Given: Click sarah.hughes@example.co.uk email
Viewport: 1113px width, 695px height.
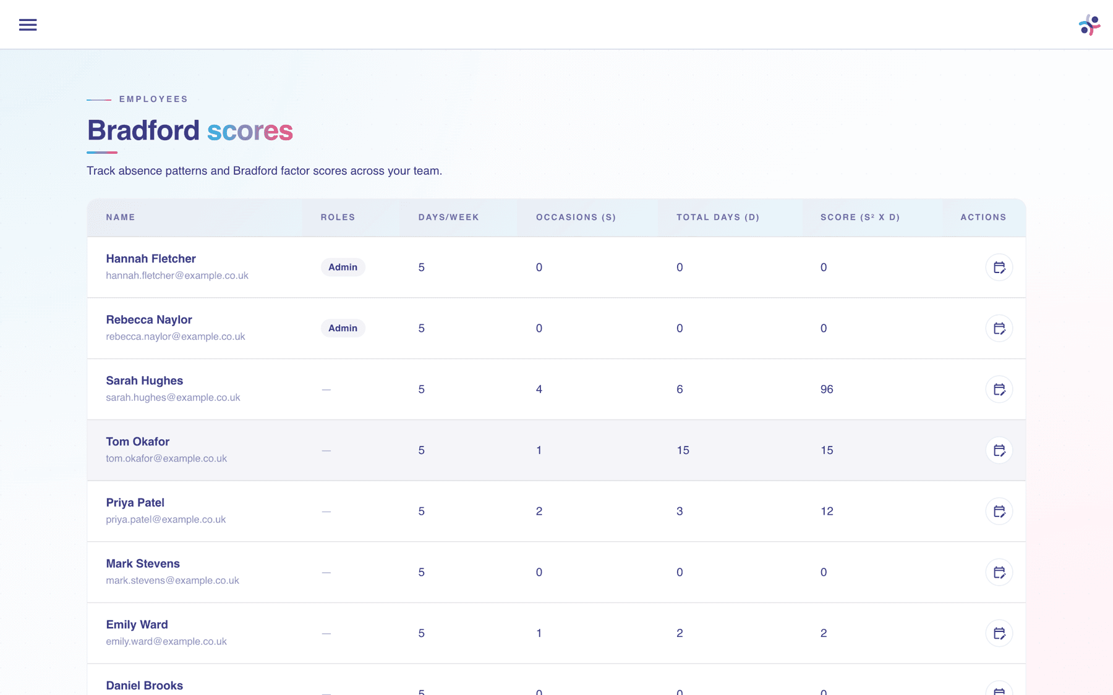Looking at the screenshot, I should tap(173, 398).
